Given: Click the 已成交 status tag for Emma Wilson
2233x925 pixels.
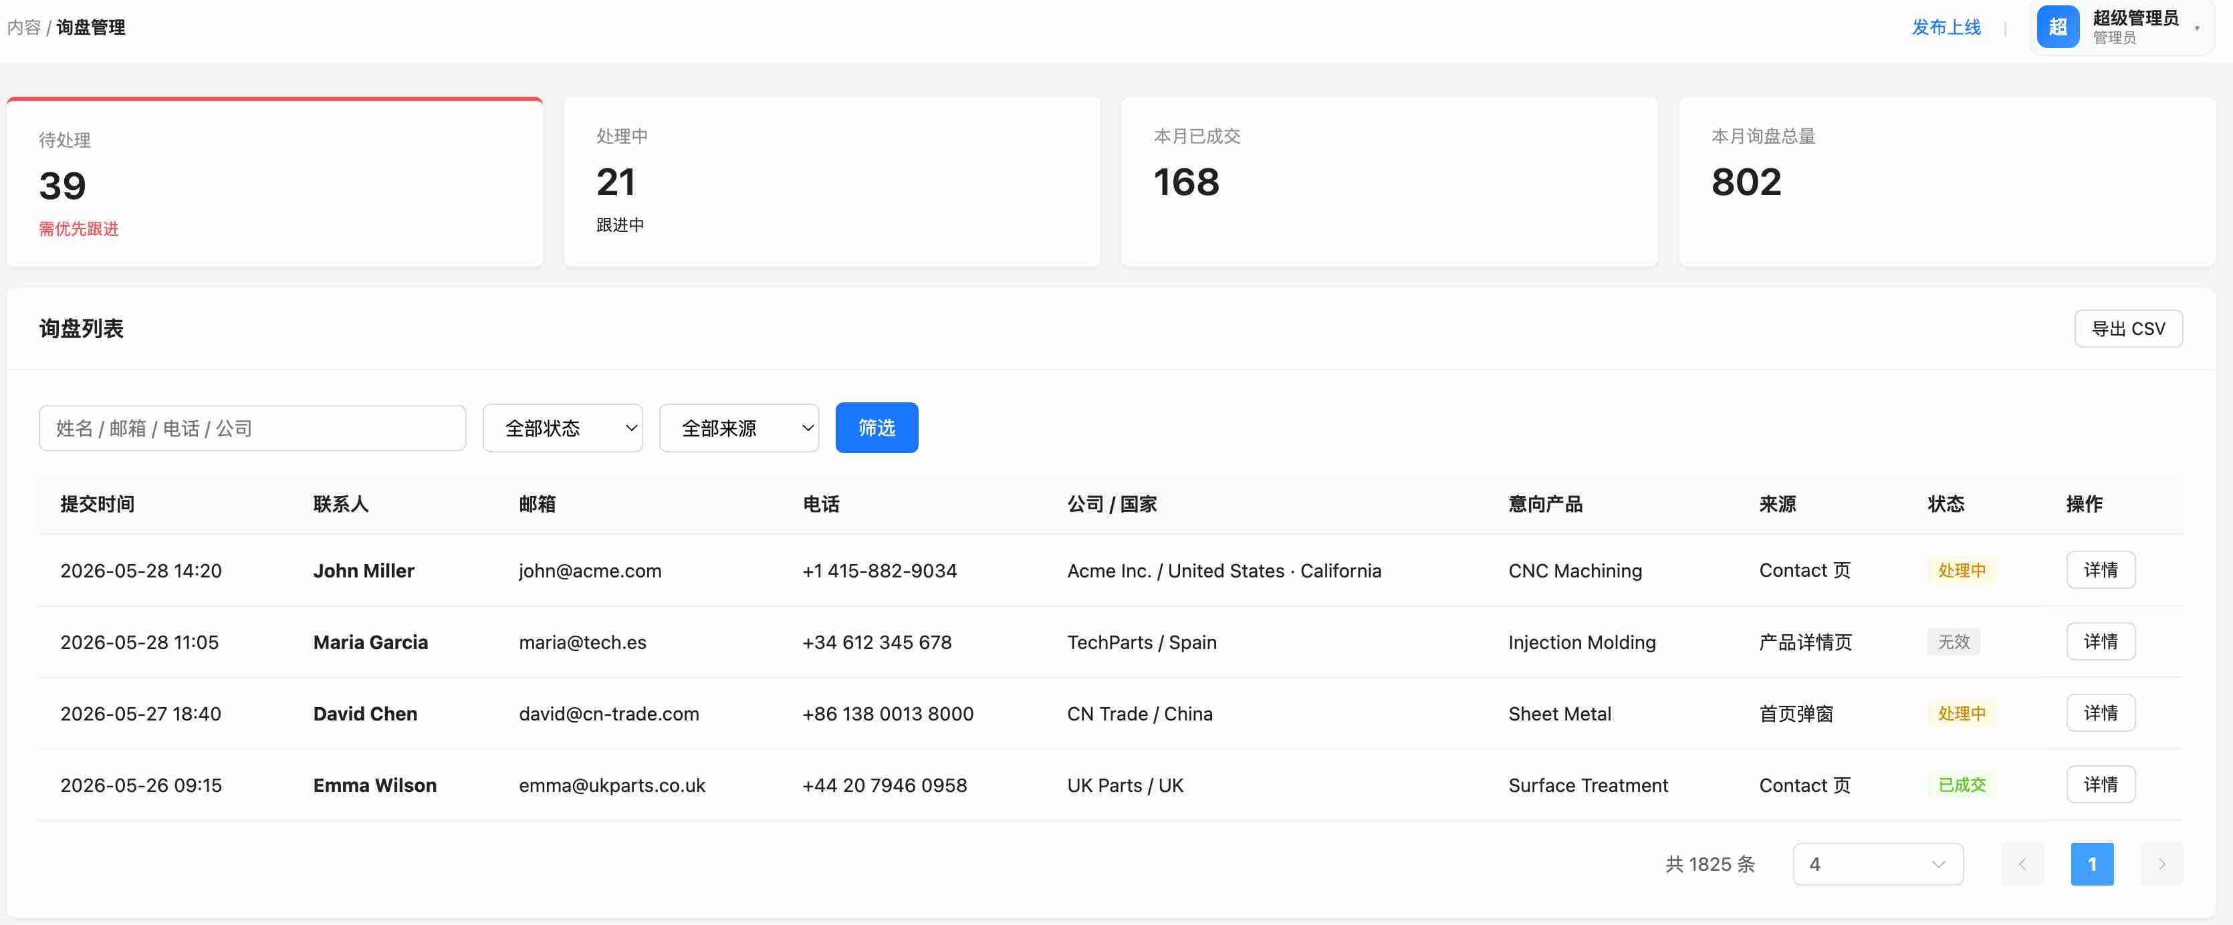Looking at the screenshot, I should pos(1962,785).
